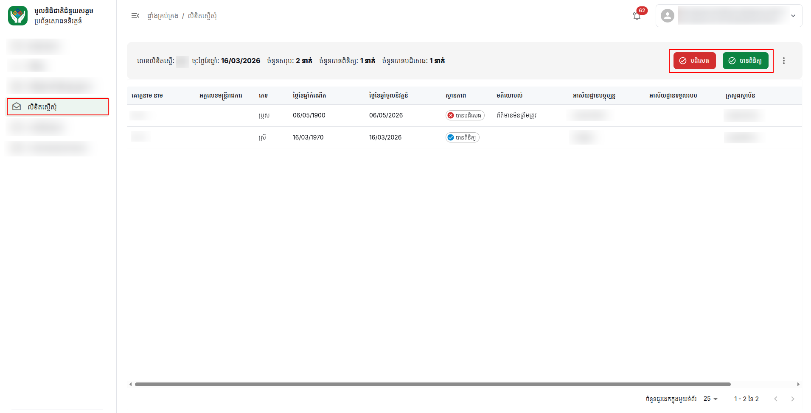Screen dimensions: 811x413
Task: Click scrollbar right arrow
Action: [x=798, y=384]
